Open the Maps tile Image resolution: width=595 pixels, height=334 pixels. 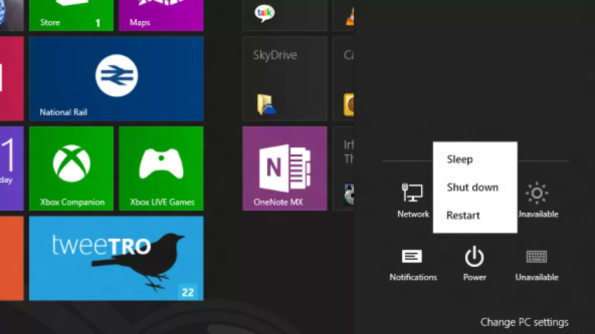(x=161, y=15)
